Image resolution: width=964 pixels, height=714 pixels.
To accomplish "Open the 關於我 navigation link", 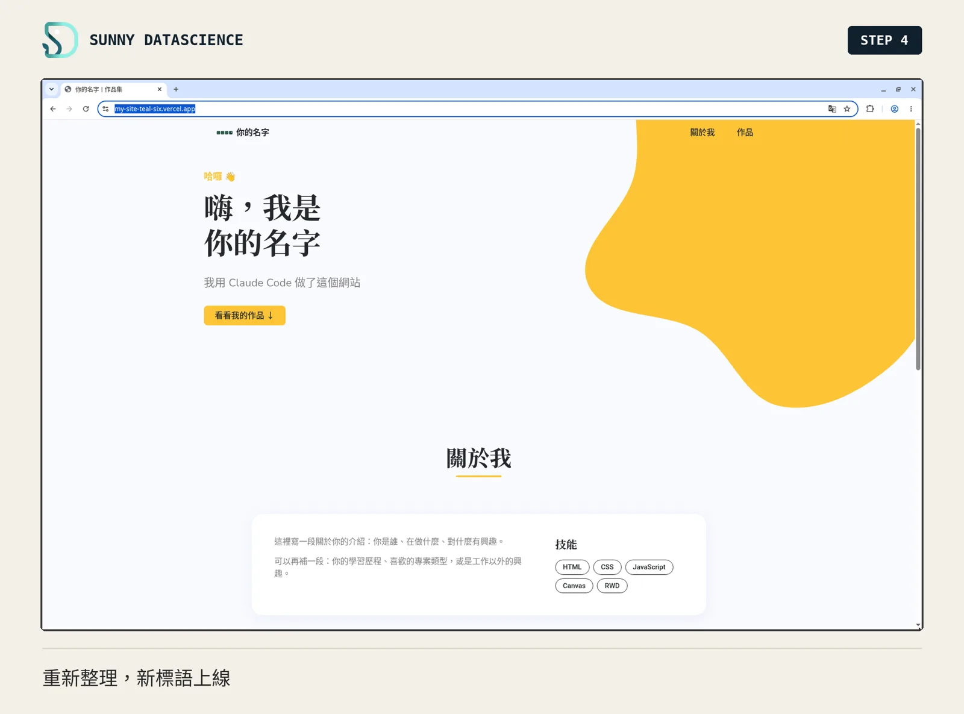I will [x=703, y=133].
